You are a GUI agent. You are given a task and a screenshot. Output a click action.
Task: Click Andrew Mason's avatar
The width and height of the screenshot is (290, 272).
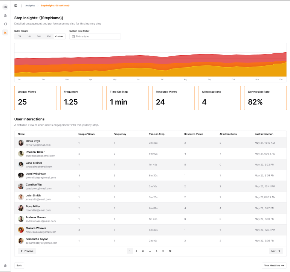(x=21, y=219)
